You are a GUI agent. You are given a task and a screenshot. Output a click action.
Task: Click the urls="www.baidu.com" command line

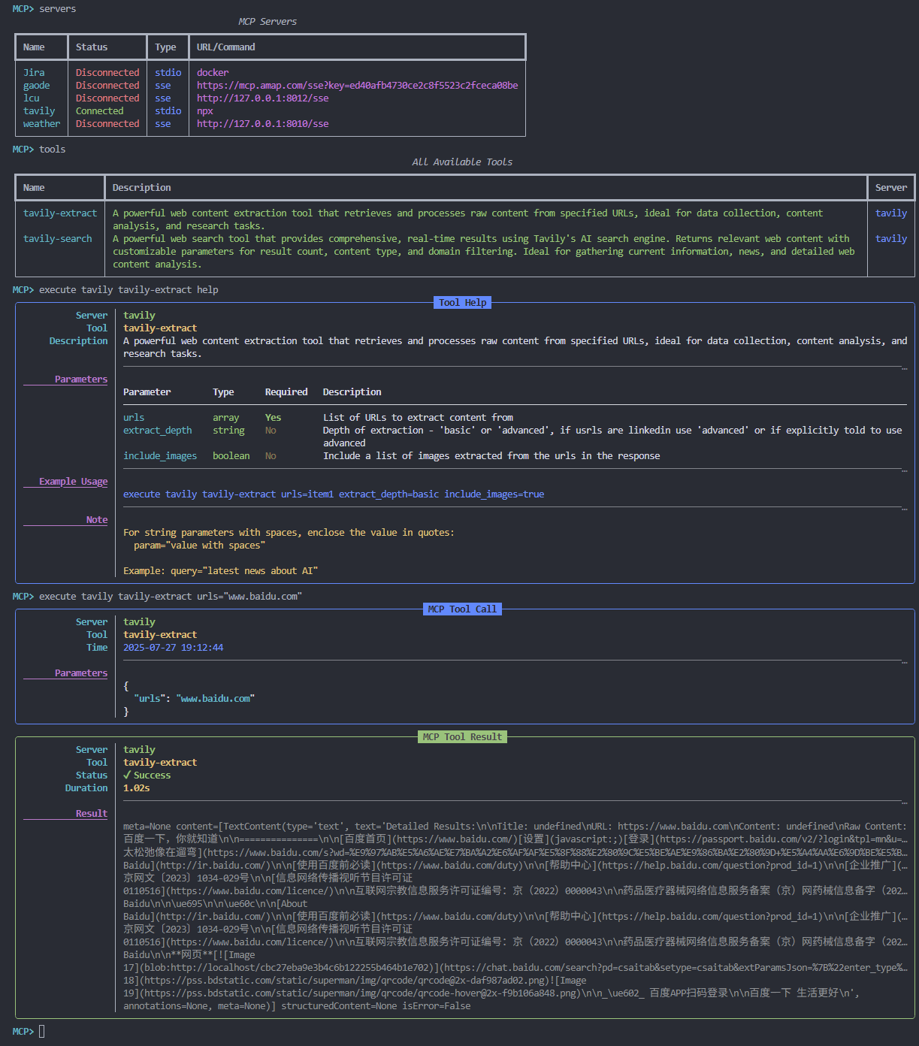[x=171, y=597]
